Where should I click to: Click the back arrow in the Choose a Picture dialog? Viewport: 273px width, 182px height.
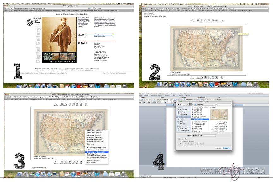[x=179, y=104]
